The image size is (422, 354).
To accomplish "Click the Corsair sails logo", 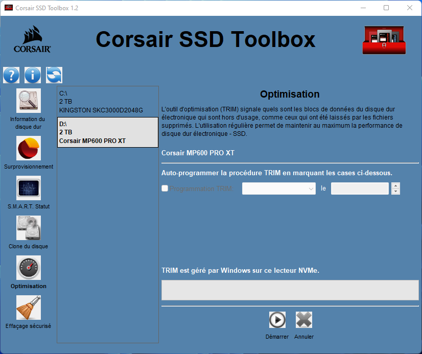I will 32,39.
